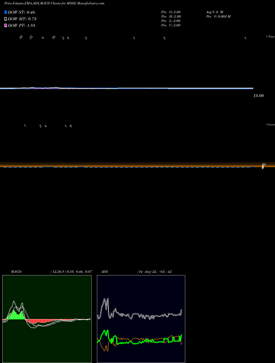Click the ADX panel title

click(105, 272)
